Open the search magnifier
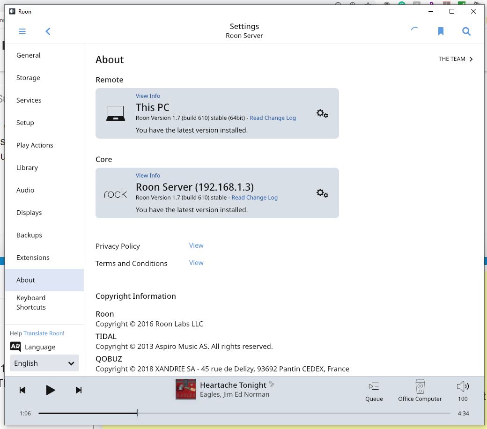The image size is (487, 429). coord(466,31)
